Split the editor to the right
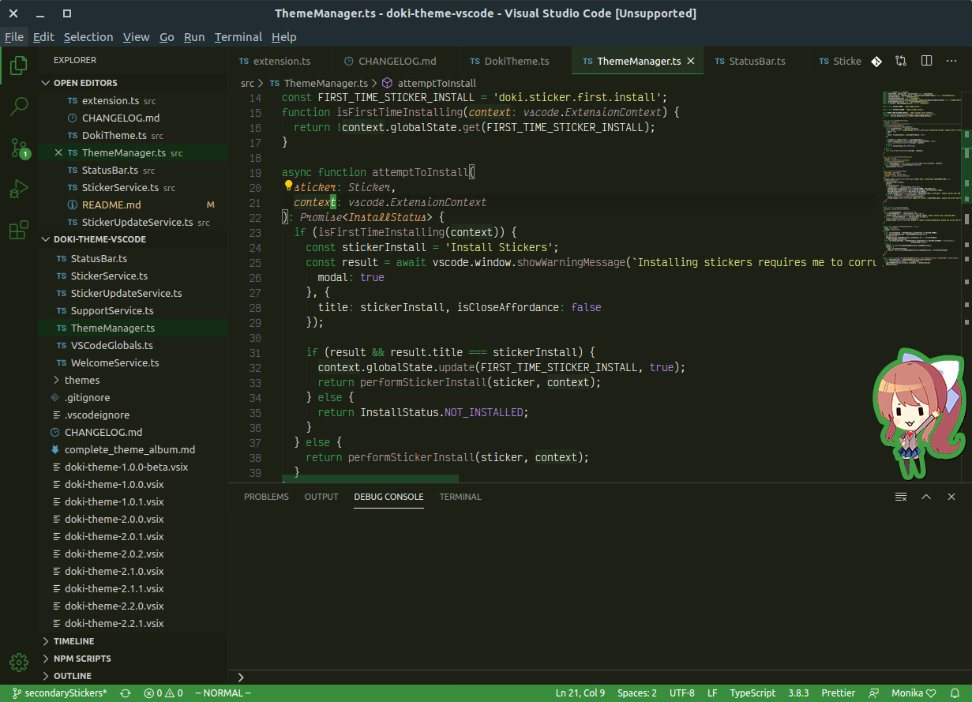This screenshot has height=702, width=972. click(927, 61)
